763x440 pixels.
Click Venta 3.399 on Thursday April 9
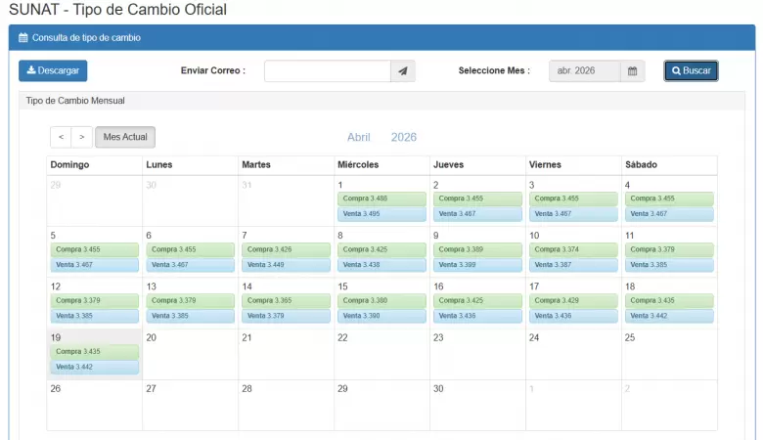point(477,265)
